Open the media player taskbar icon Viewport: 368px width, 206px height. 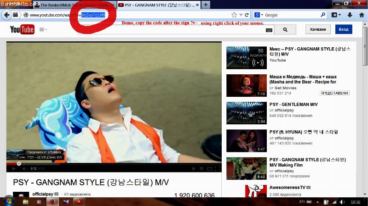pos(39,202)
